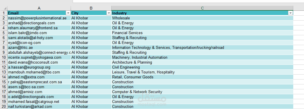
Task: Select cell nassim@powerplusinternational.ae
Action: point(39,18)
